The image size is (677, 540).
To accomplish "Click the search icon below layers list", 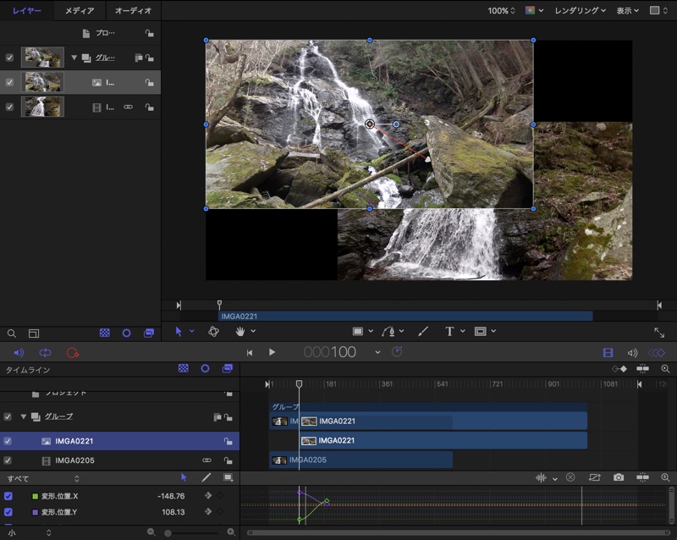I will pos(12,333).
